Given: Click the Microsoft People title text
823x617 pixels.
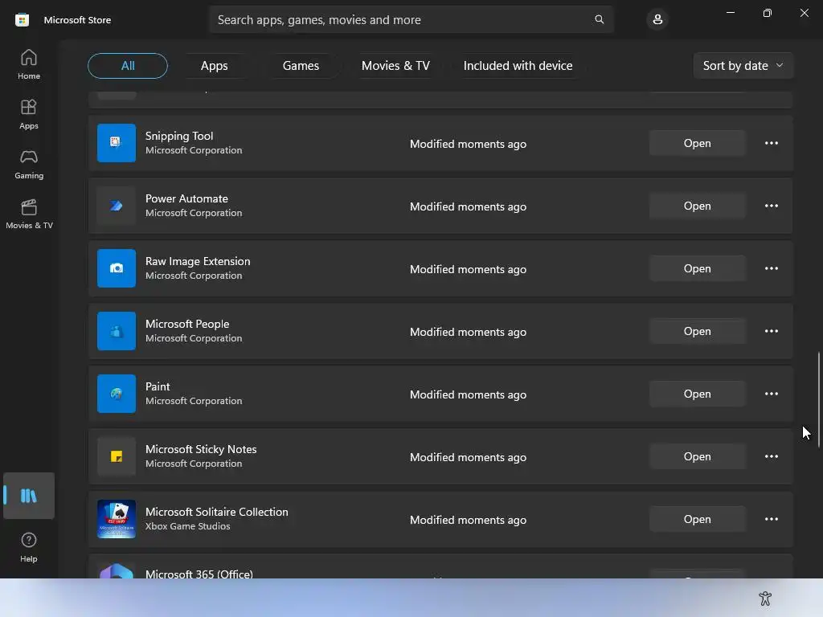Looking at the screenshot, I should 186,324.
